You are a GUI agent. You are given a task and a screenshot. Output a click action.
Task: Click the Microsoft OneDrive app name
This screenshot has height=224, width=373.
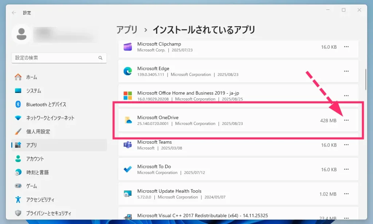click(158, 117)
